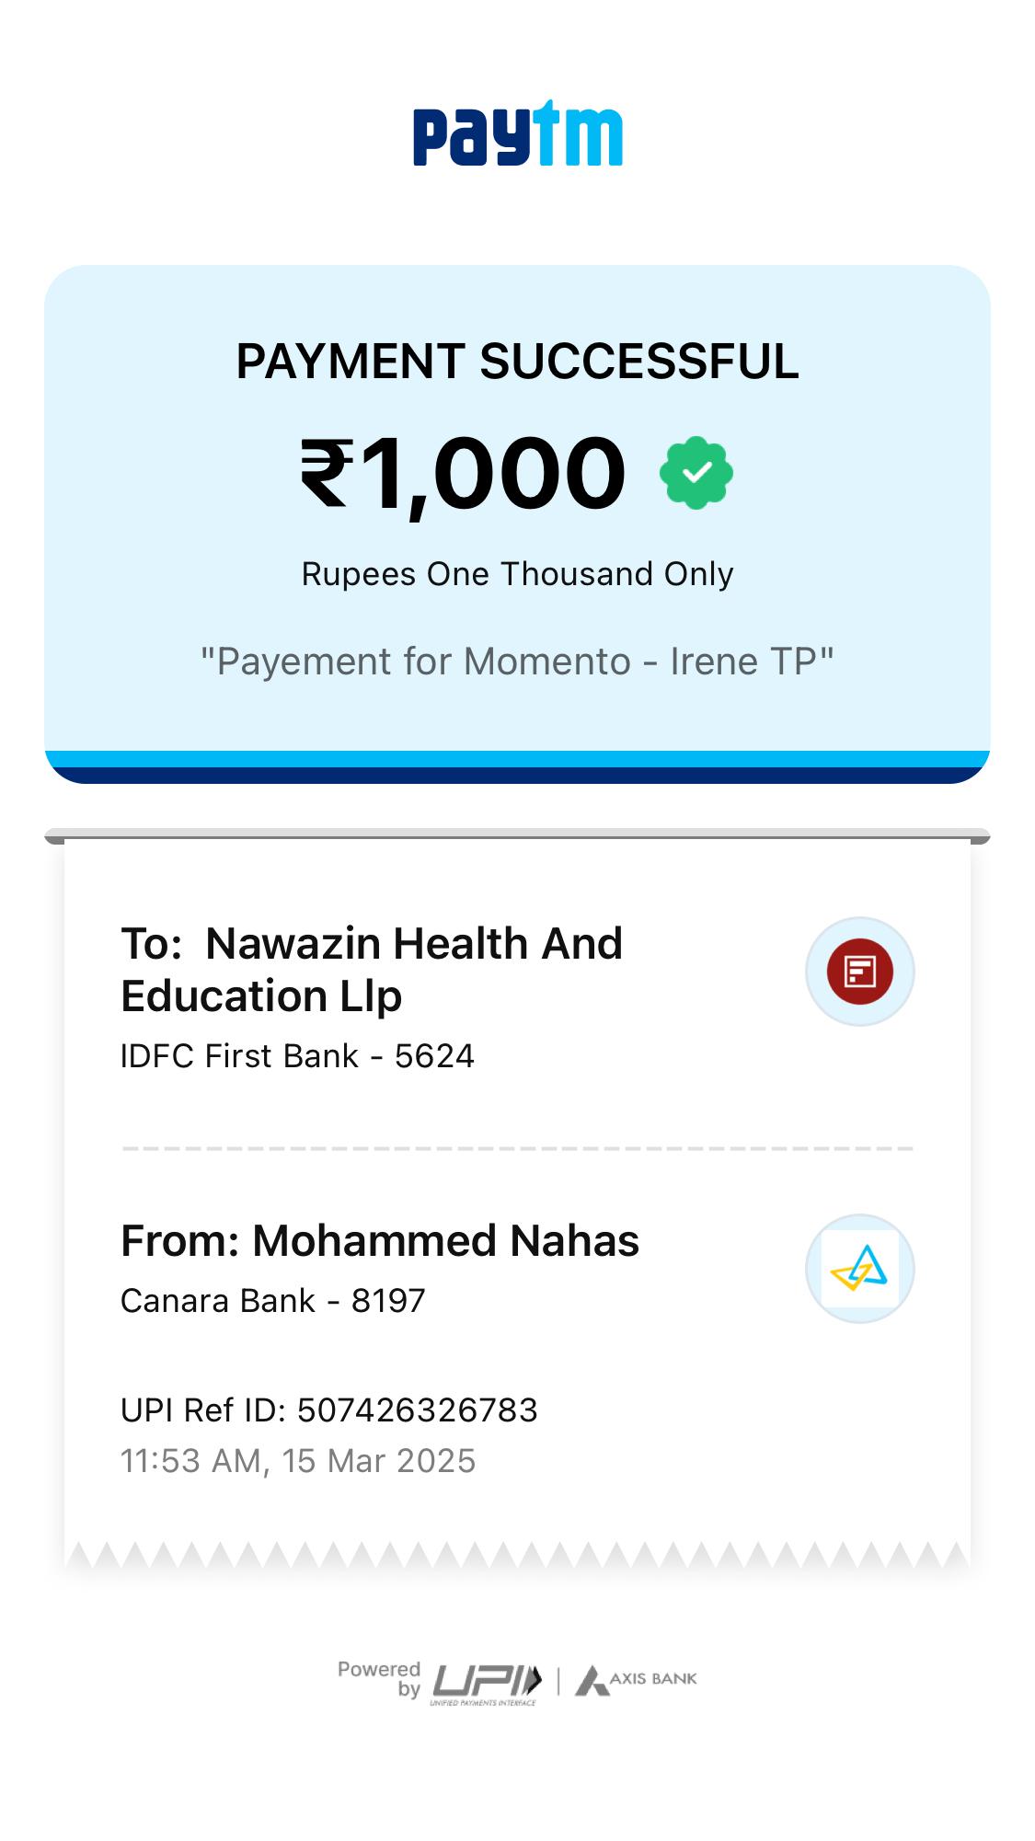Click the 'Powered by' footer text
Screen dimensions: 1035x1841
pyautogui.click(x=379, y=1678)
